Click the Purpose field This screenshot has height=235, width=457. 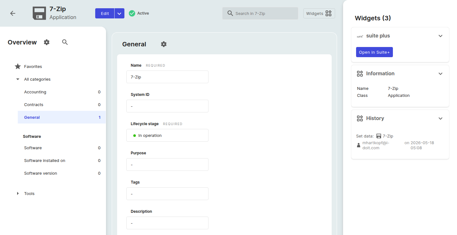[167, 164]
